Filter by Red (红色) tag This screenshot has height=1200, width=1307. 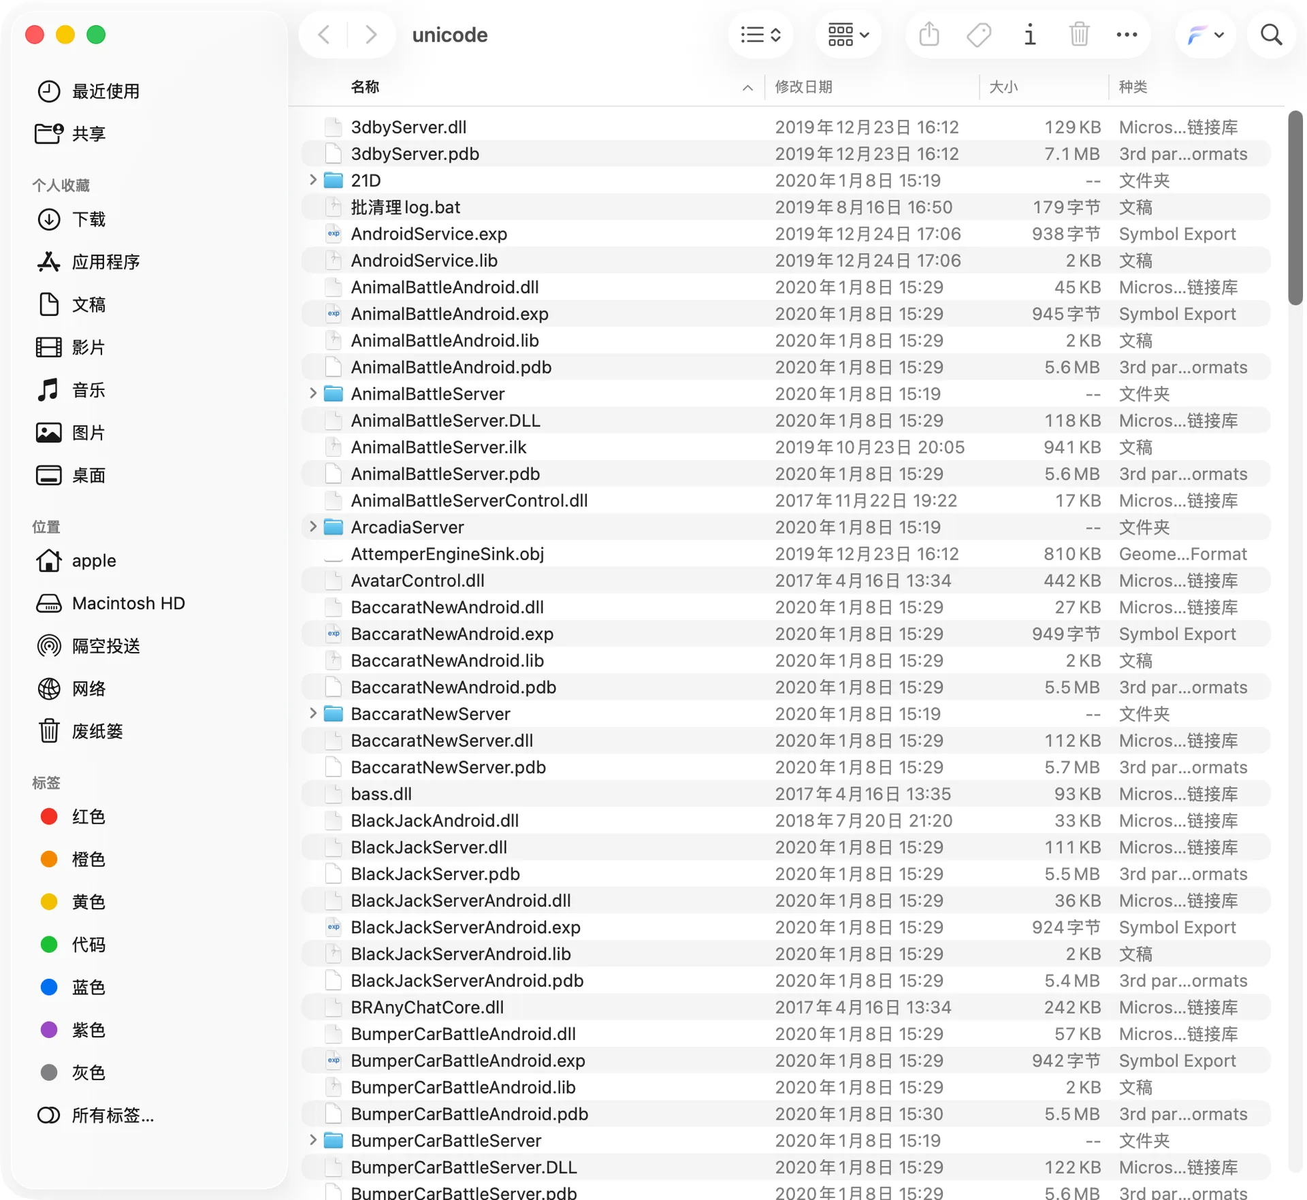73,817
